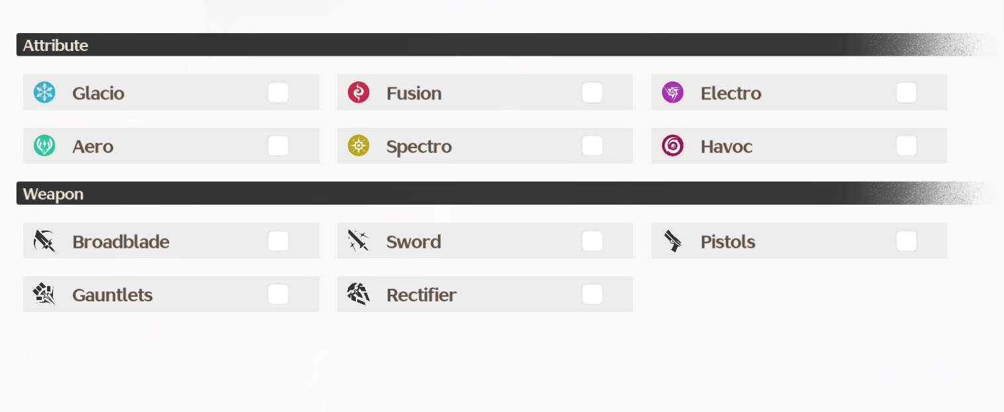Select the Pistols weapon checkbox
This screenshot has height=412, width=1004.
(x=907, y=241)
